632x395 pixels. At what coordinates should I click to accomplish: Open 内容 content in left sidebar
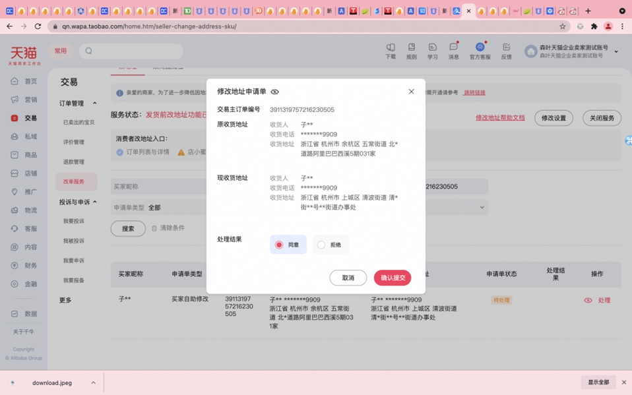pos(24,247)
